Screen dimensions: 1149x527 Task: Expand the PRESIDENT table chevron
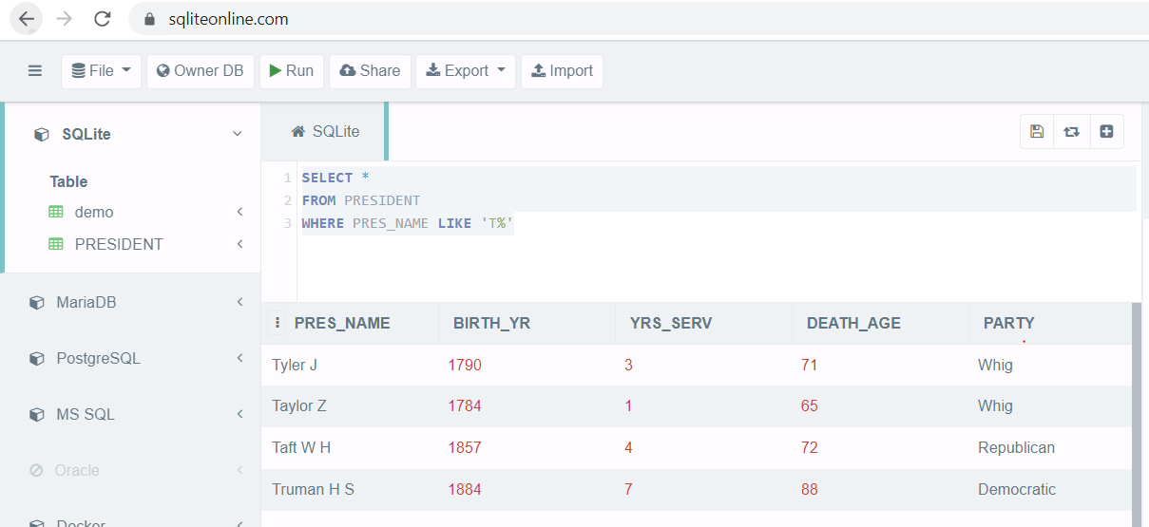240,244
